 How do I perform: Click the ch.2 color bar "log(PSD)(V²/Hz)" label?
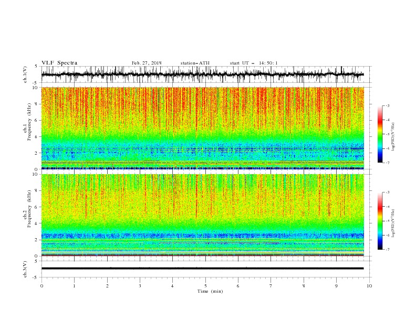coord(393,223)
